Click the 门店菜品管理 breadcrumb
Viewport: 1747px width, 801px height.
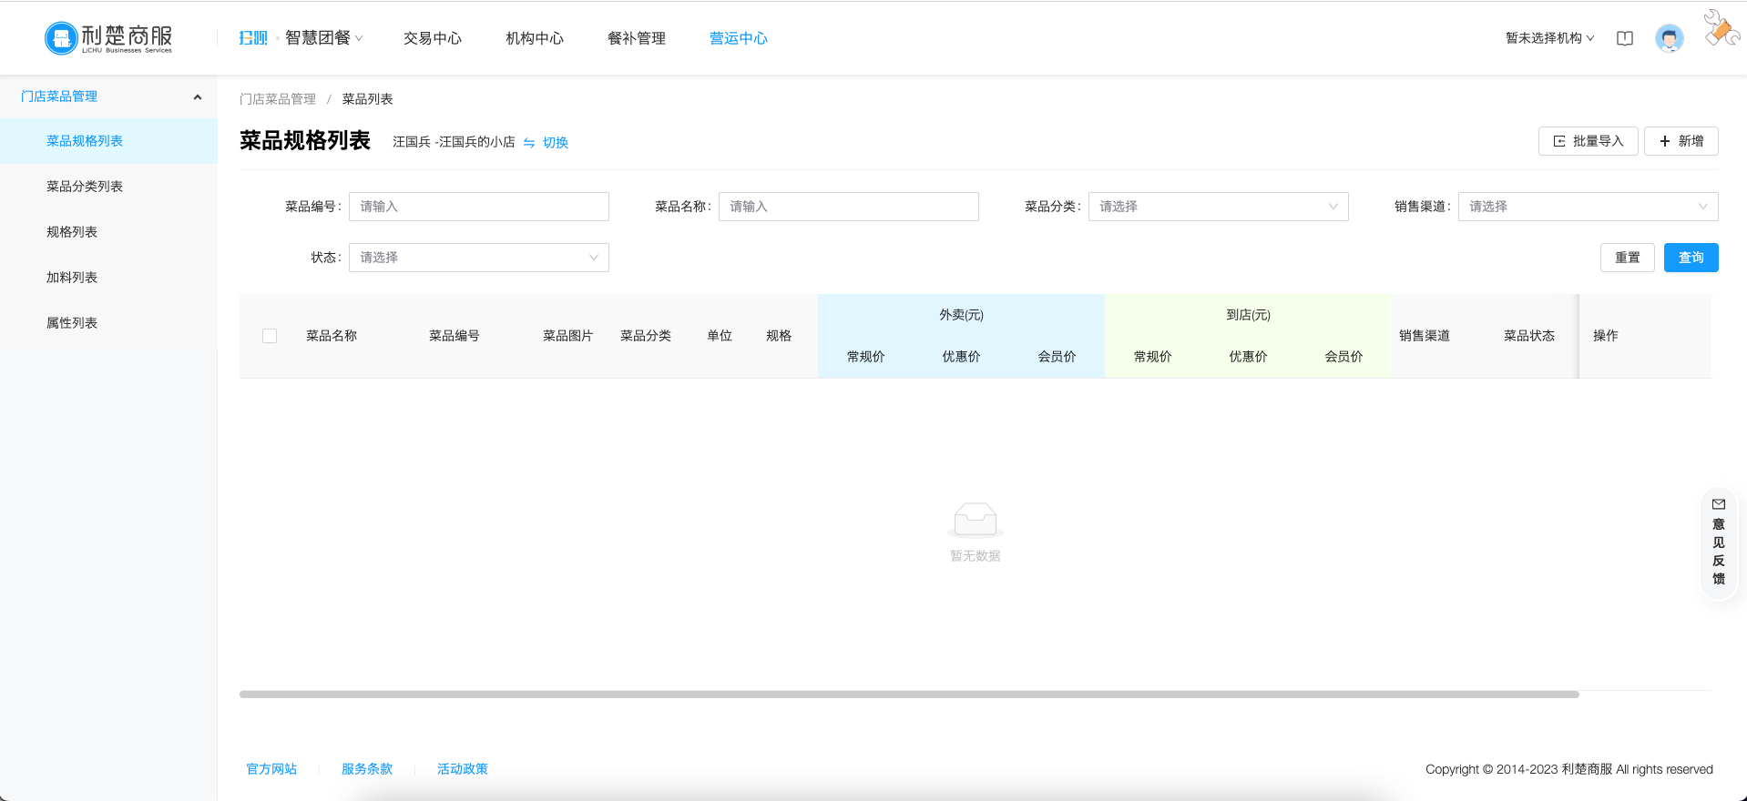tap(278, 99)
